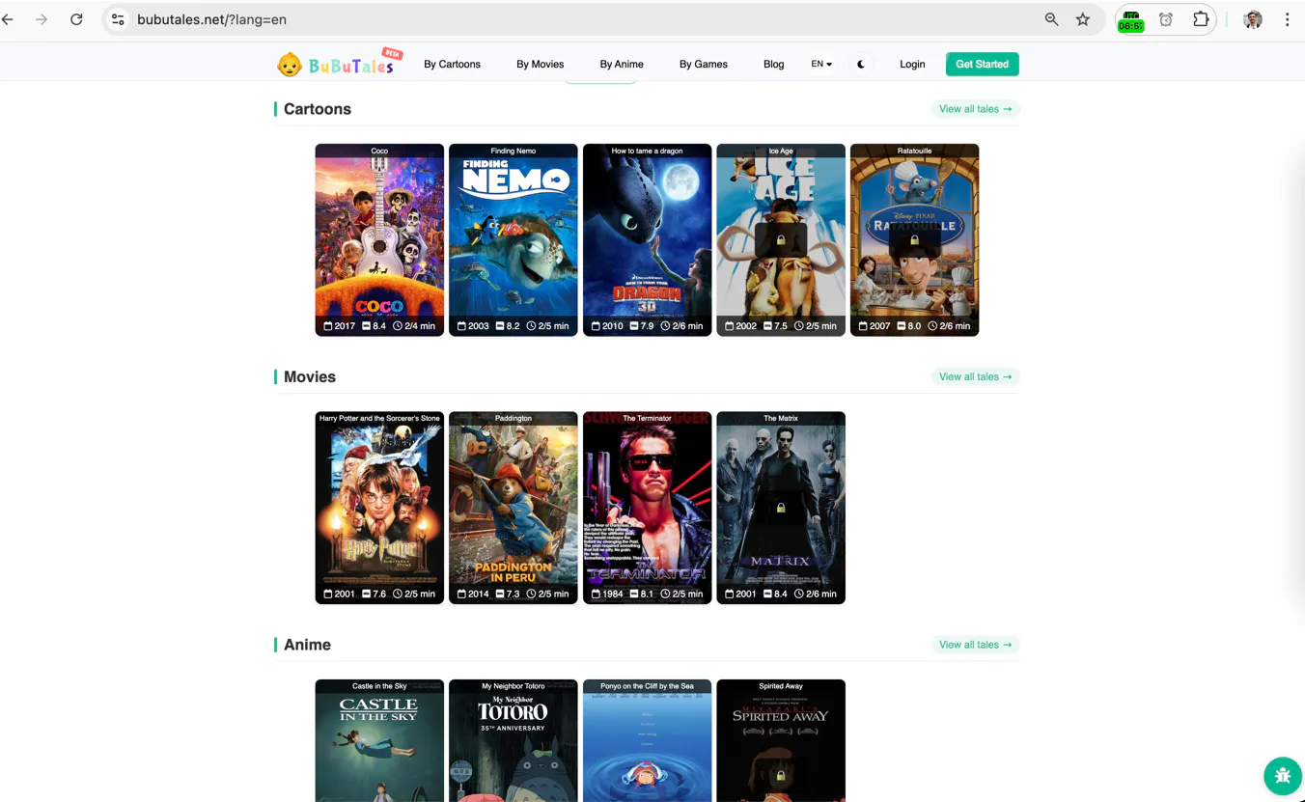The image size is (1305, 802).
Task: Click the Cartoons section heading
Action: pyautogui.click(x=318, y=109)
